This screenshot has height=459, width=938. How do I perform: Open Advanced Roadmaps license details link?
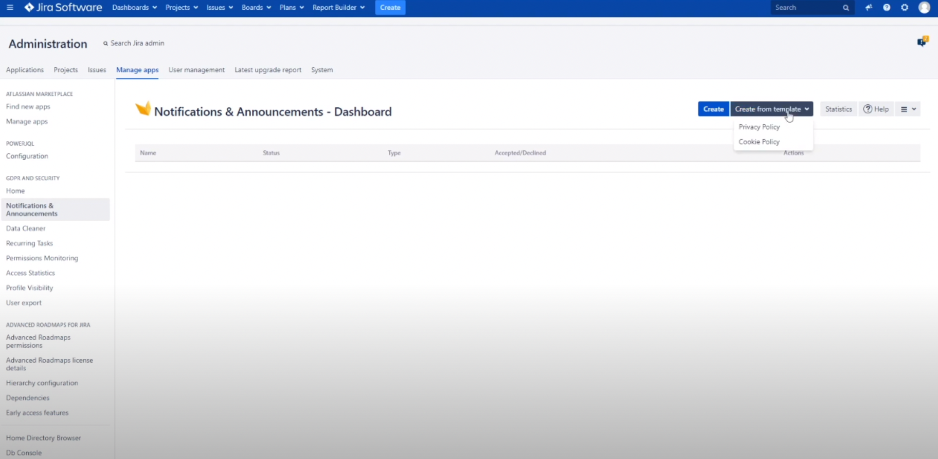pyautogui.click(x=49, y=364)
